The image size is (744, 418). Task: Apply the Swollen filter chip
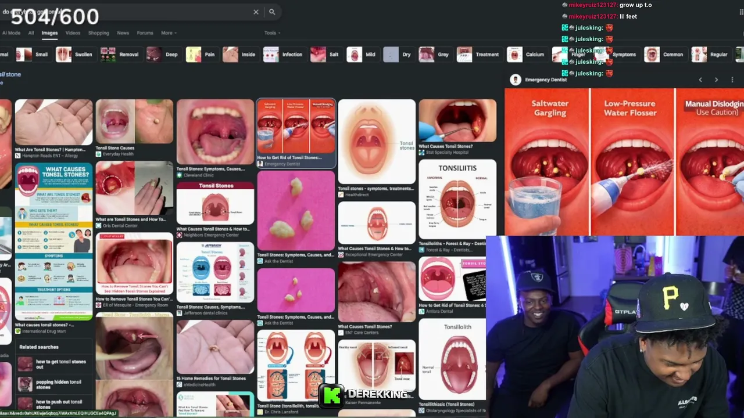(x=74, y=55)
